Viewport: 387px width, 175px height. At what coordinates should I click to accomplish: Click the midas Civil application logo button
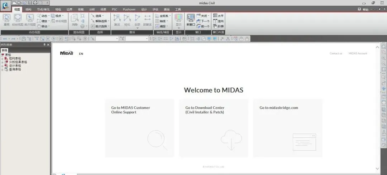point(5,5)
